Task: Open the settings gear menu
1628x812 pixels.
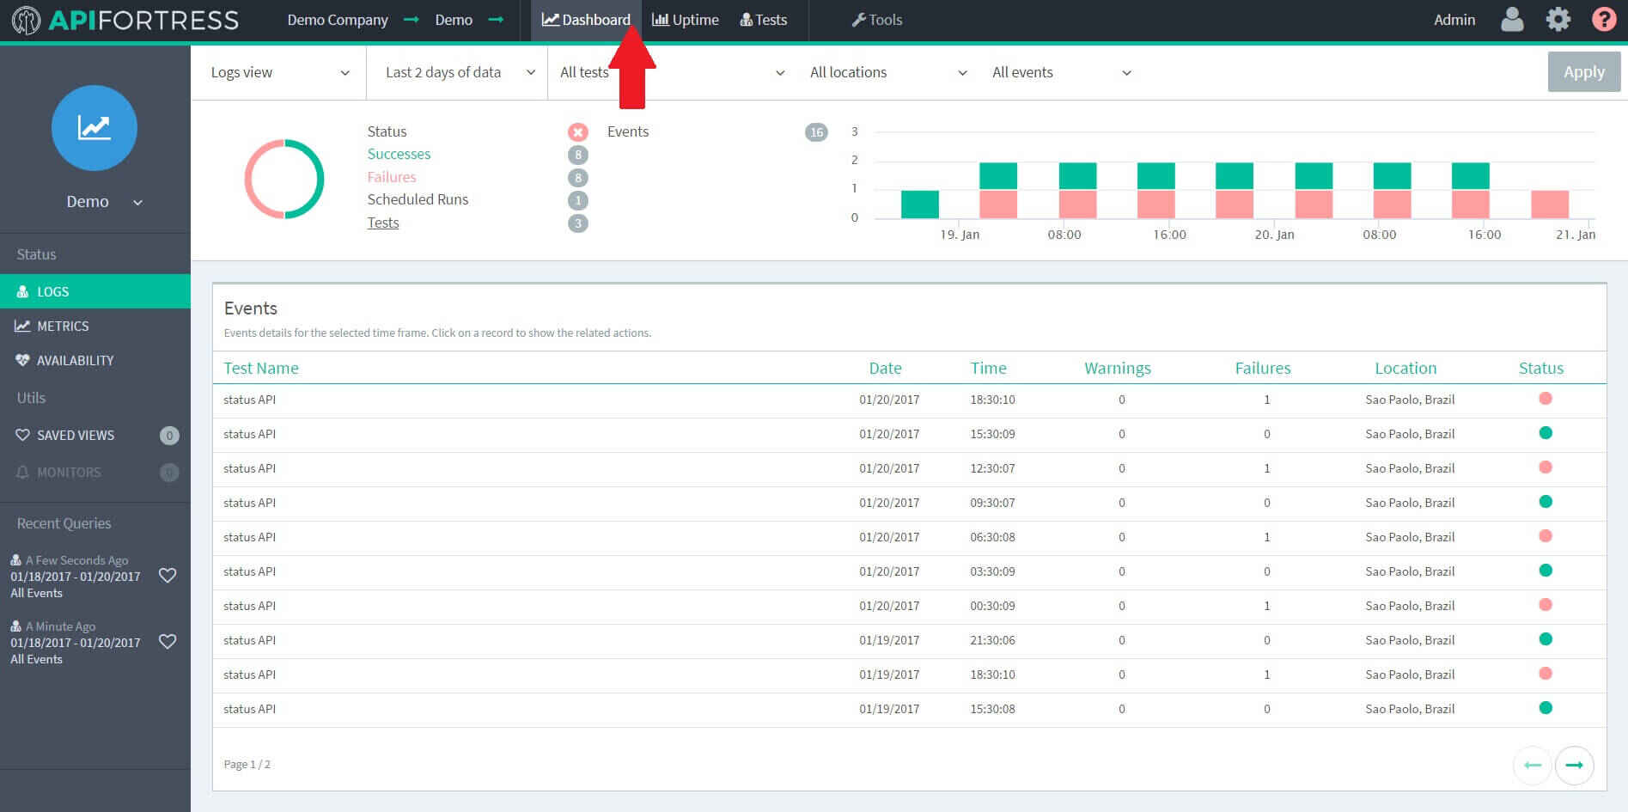Action: [x=1558, y=19]
